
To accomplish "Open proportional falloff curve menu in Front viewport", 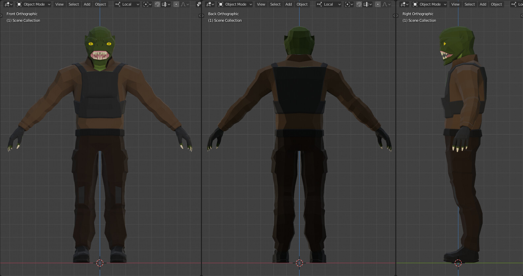I will pos(185,4).
